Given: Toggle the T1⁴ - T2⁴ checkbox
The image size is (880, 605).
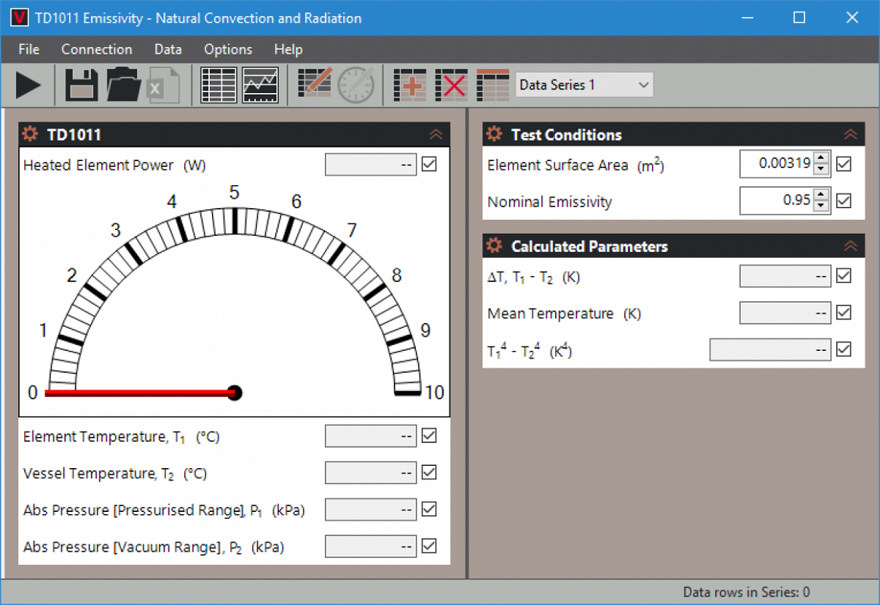Looking at the screenshot, I should click(844, 349).
